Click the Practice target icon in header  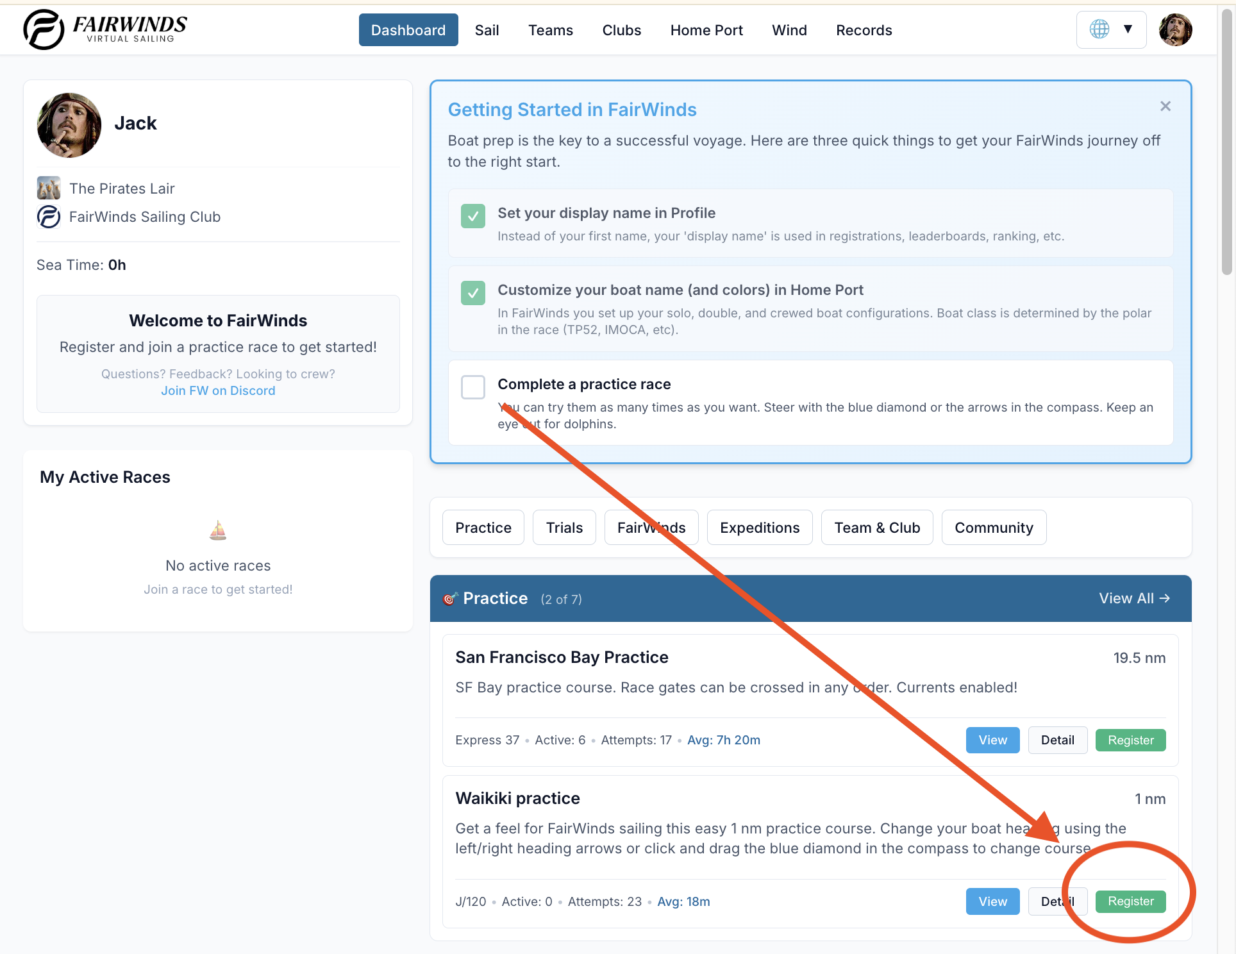450,599
